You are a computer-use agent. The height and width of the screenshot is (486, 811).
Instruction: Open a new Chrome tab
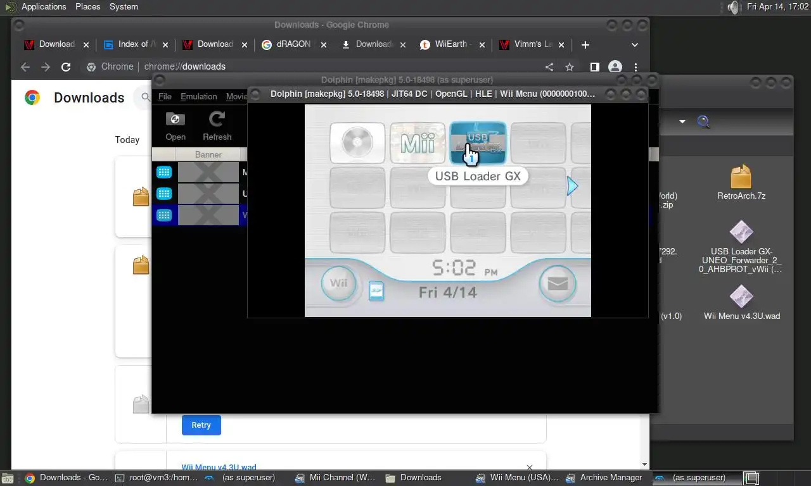[x=585, y=44]
